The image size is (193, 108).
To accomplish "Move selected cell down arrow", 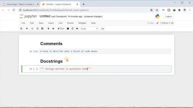I will tap(53, 29).
